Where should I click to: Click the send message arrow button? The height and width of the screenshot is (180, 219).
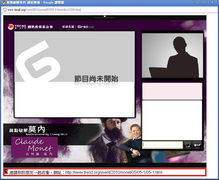click(197, 145)
